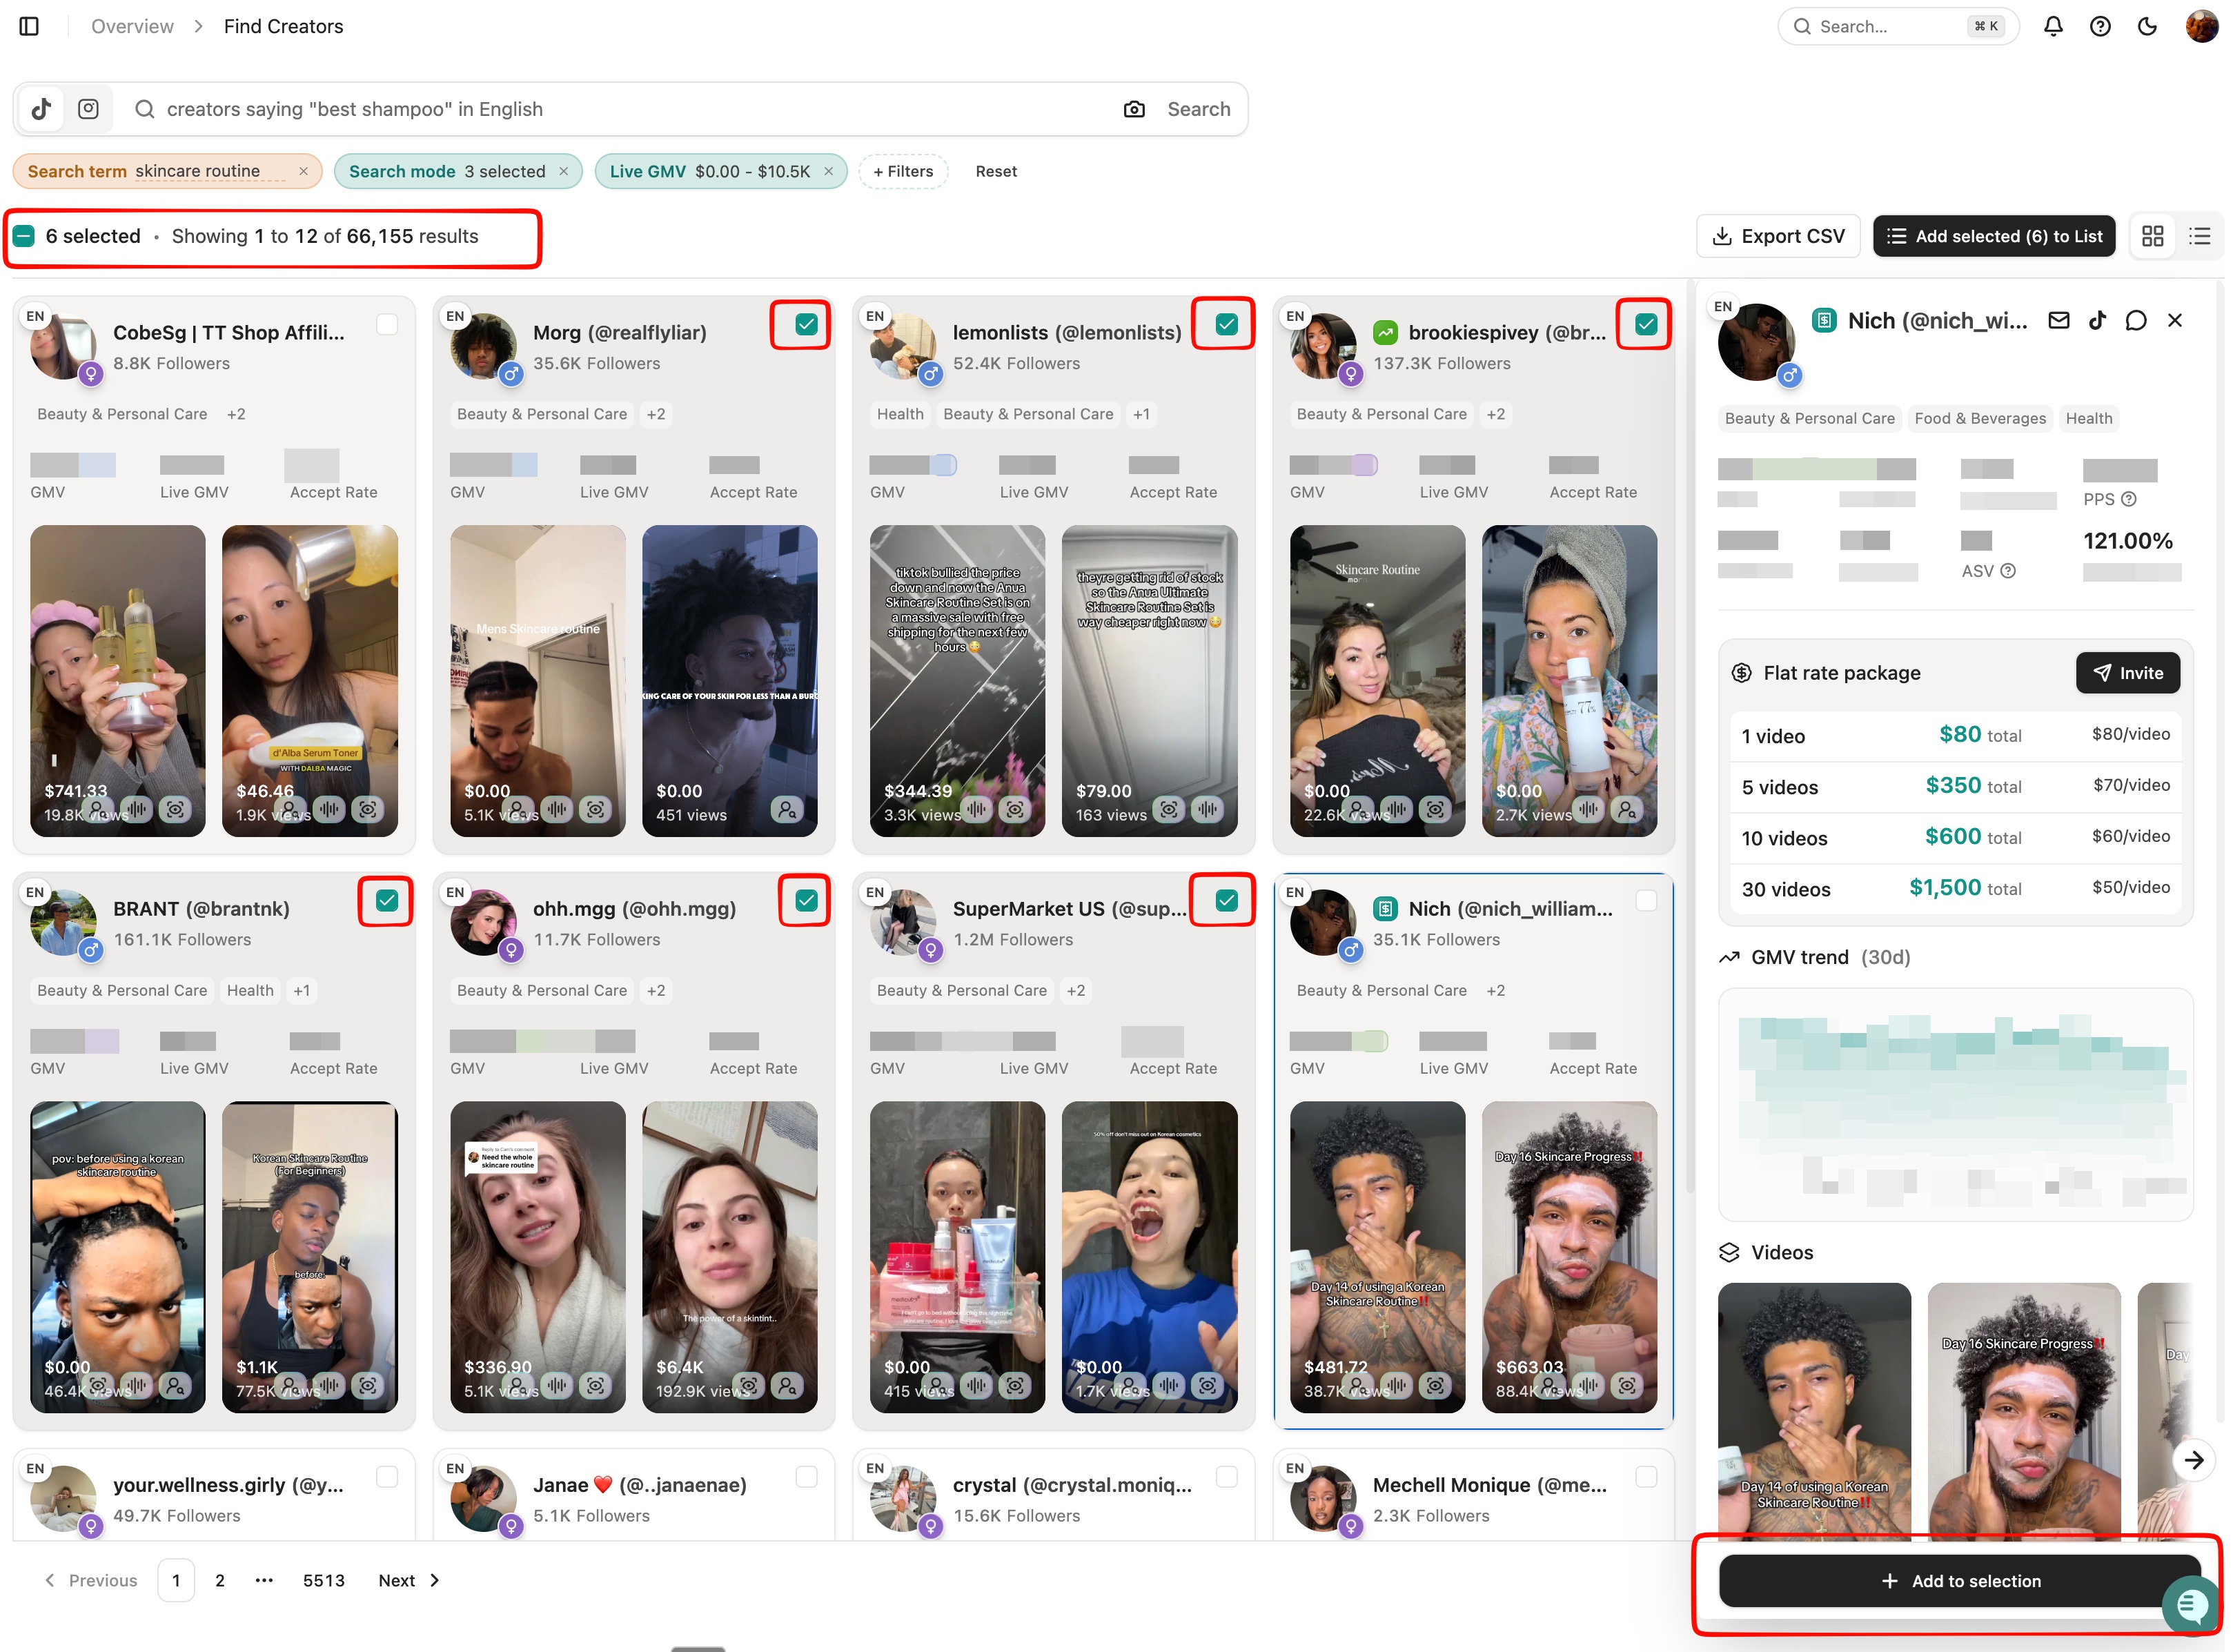This screenshot has width=2233, height=1652.
Task: Open Nich's TikTok profile icon
Action: coord(2097,320)
